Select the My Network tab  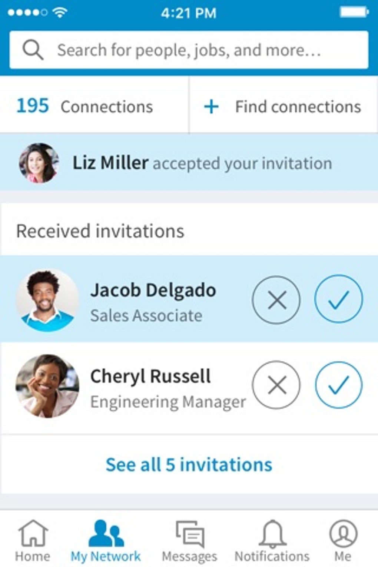pos(106,540)
